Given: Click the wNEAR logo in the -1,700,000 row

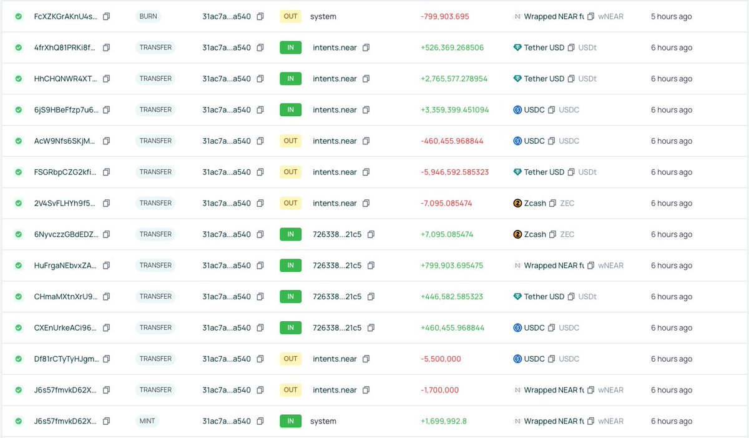Looking at the screenshot, I should point(517,390).
